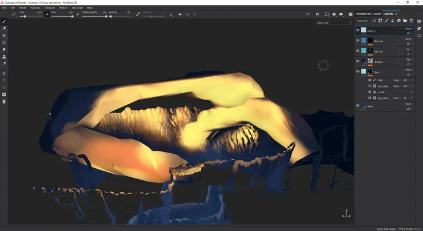The image size is (423, 231).
Task: Add a fill layer bucket icon
Action: coord(393,21)
